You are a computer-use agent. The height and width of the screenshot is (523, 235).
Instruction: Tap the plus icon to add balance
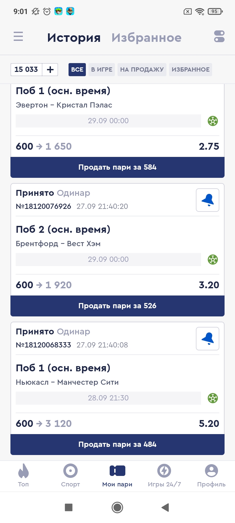(50, 70)
